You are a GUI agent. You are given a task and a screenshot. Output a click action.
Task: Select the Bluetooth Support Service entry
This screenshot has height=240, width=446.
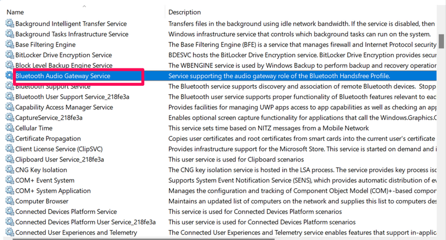pos(52,87)
